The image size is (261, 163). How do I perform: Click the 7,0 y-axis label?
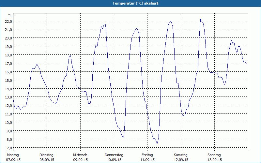tap(9, 148)
